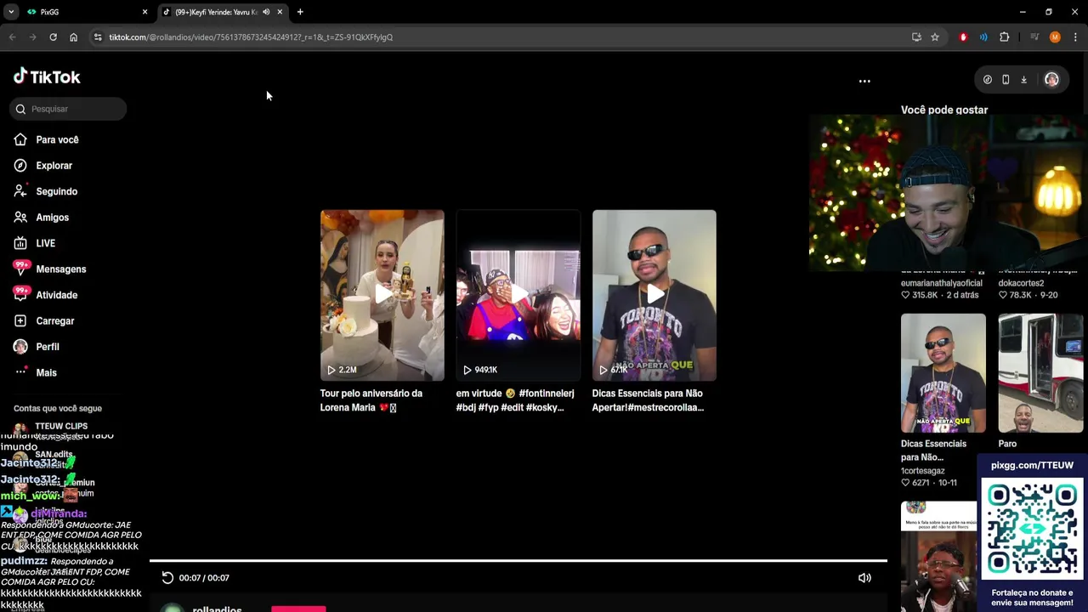Screen dimensions: 1088x612
Task: Open the 1cortesagaz author link
Action: [922, 471]
